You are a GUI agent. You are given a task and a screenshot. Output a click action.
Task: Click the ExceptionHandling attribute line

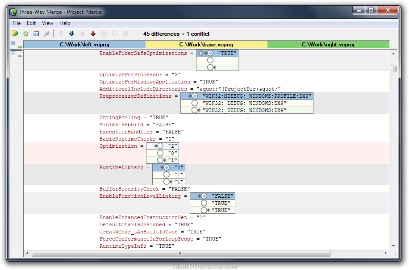tap(142, 132)
